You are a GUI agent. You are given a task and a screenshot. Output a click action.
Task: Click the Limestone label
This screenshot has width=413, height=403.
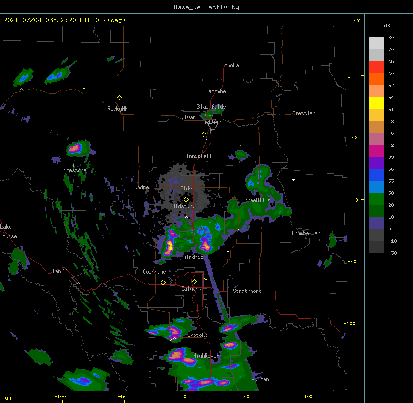[x=73, y=170]
